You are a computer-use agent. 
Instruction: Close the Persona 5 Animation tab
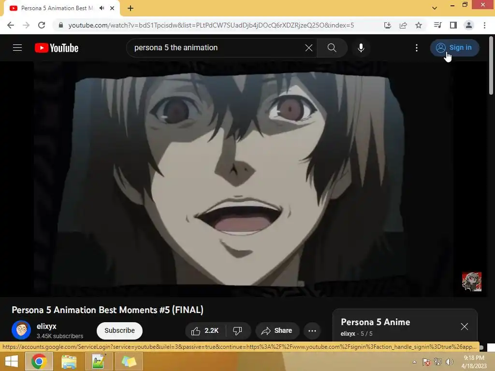(x=112, y=8)
